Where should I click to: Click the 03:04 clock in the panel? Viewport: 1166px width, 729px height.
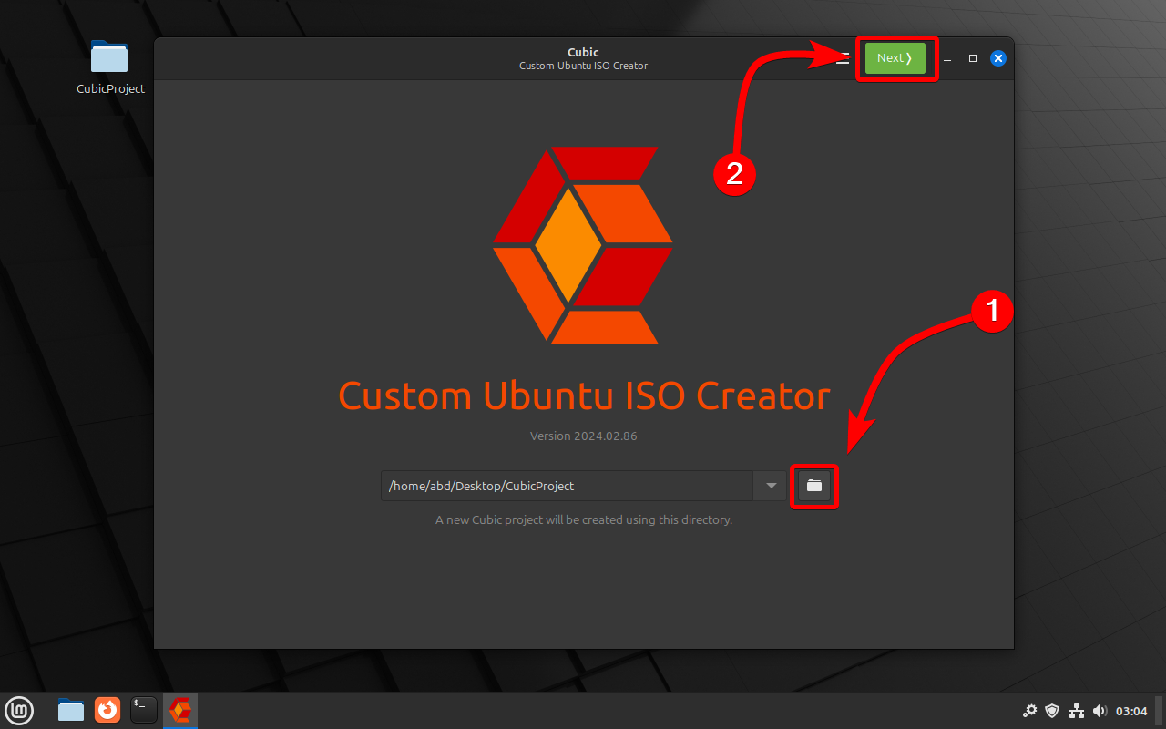[1131, 711]
